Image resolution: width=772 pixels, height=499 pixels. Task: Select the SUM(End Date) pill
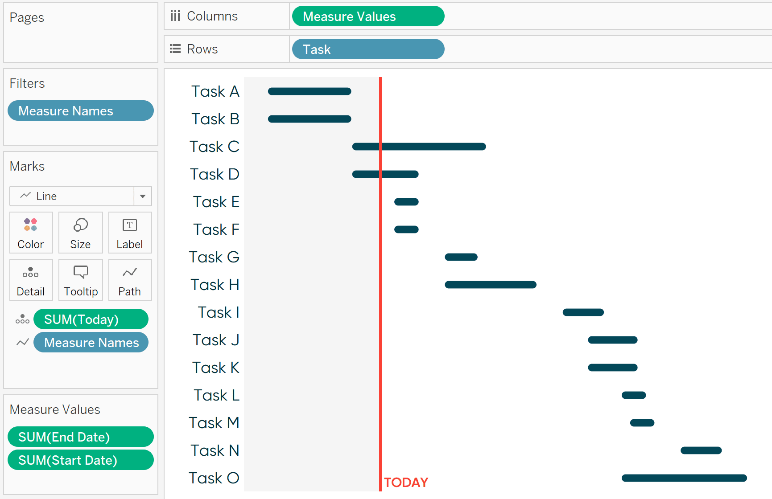(80, 437)
